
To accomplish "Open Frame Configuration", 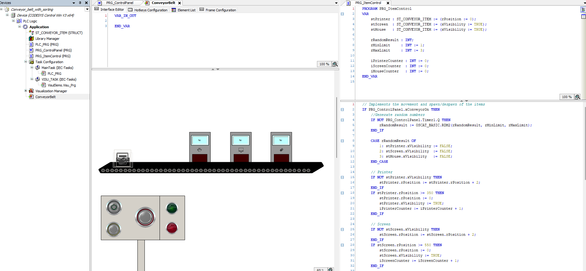I will pos(218,10).
